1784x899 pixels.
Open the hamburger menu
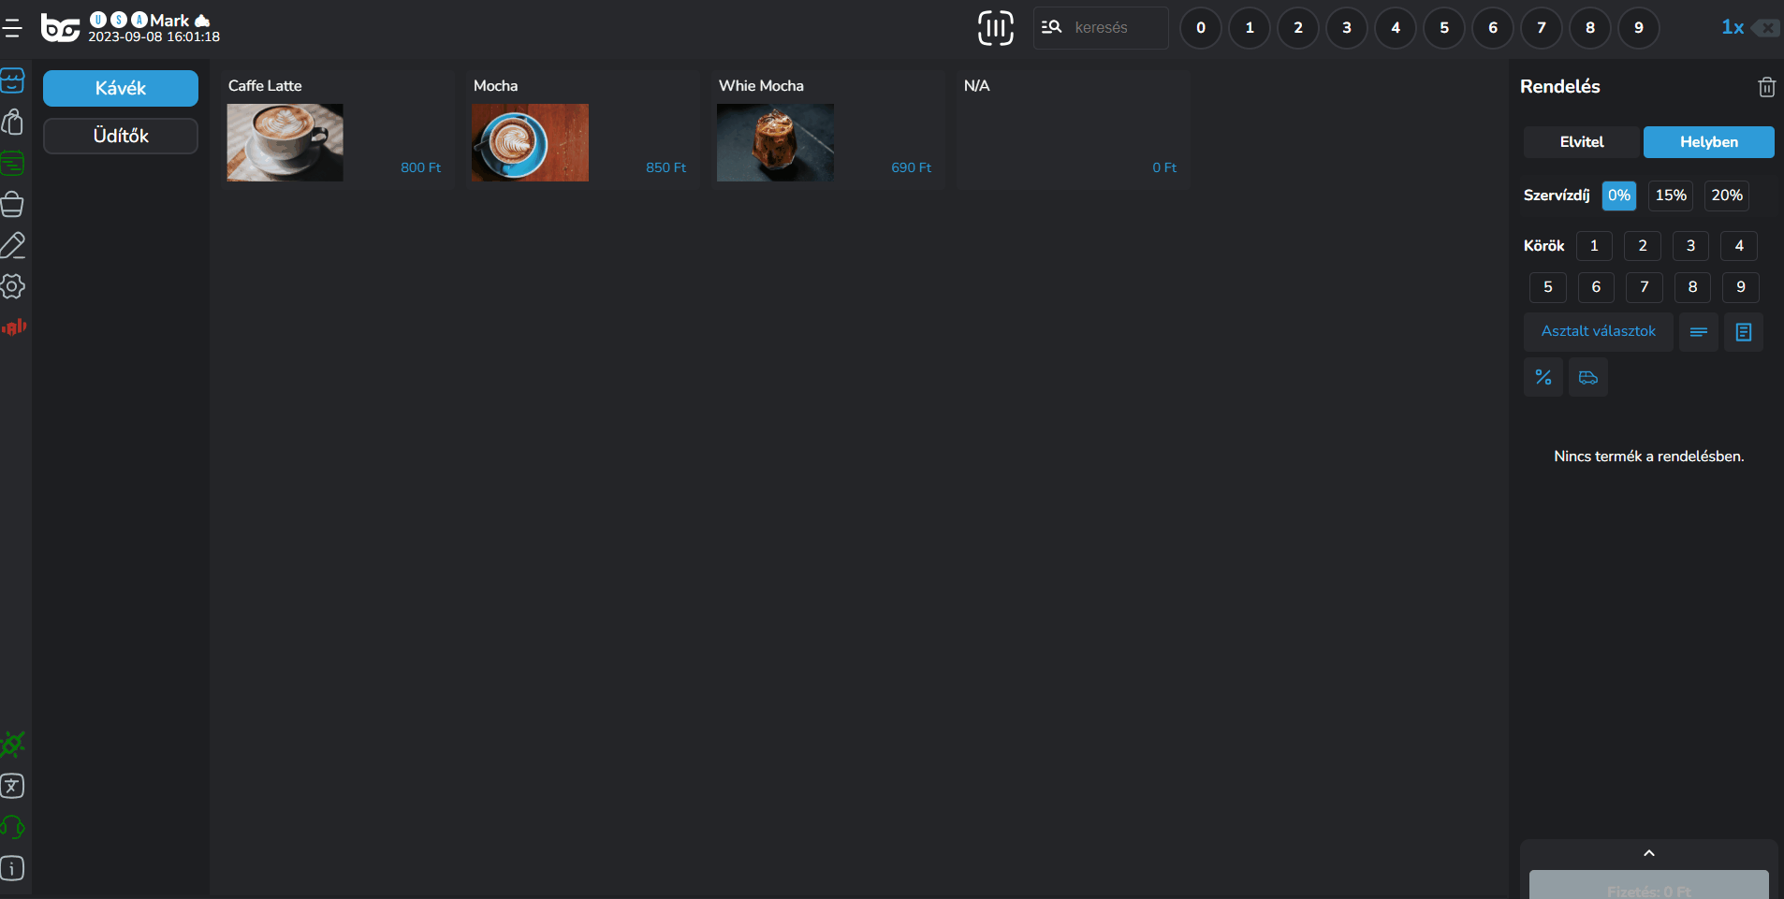pos(12,28)
